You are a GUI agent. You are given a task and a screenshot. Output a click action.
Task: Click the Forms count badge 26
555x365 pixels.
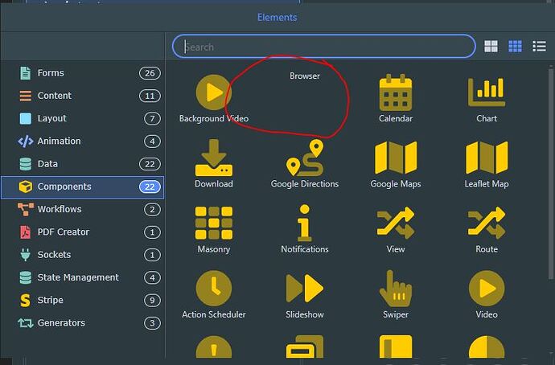pyautogui.click(x=150, y=73)
